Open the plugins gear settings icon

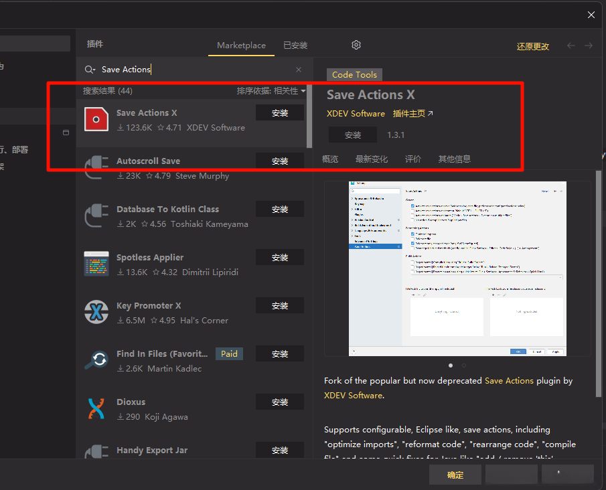(x=356, y=45)
